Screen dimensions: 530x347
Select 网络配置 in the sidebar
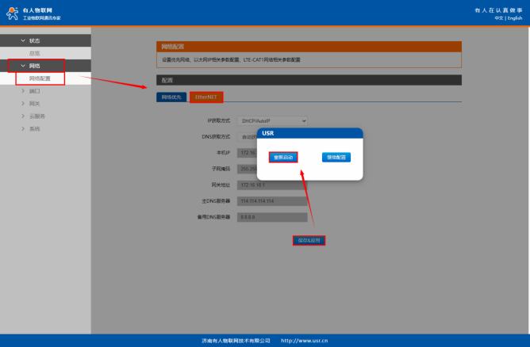(x=40, y=78)
